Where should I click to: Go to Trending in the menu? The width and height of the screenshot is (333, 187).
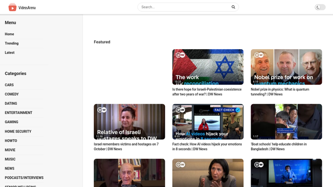click(12, 43)
